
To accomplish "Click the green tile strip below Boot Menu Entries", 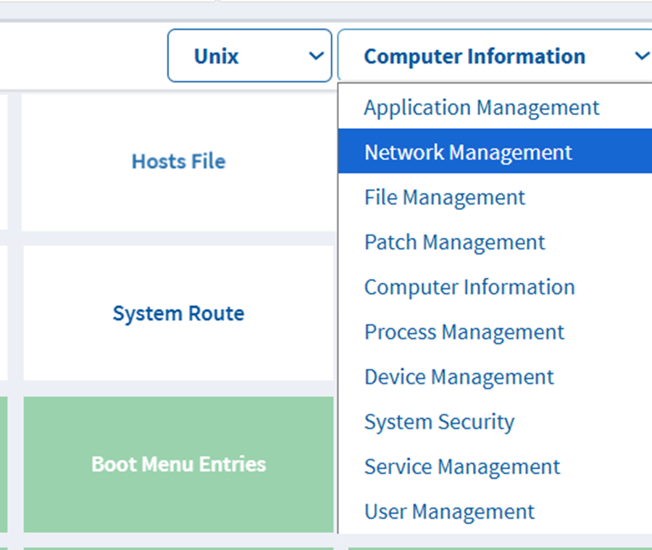I will click(x=178, y=548).
